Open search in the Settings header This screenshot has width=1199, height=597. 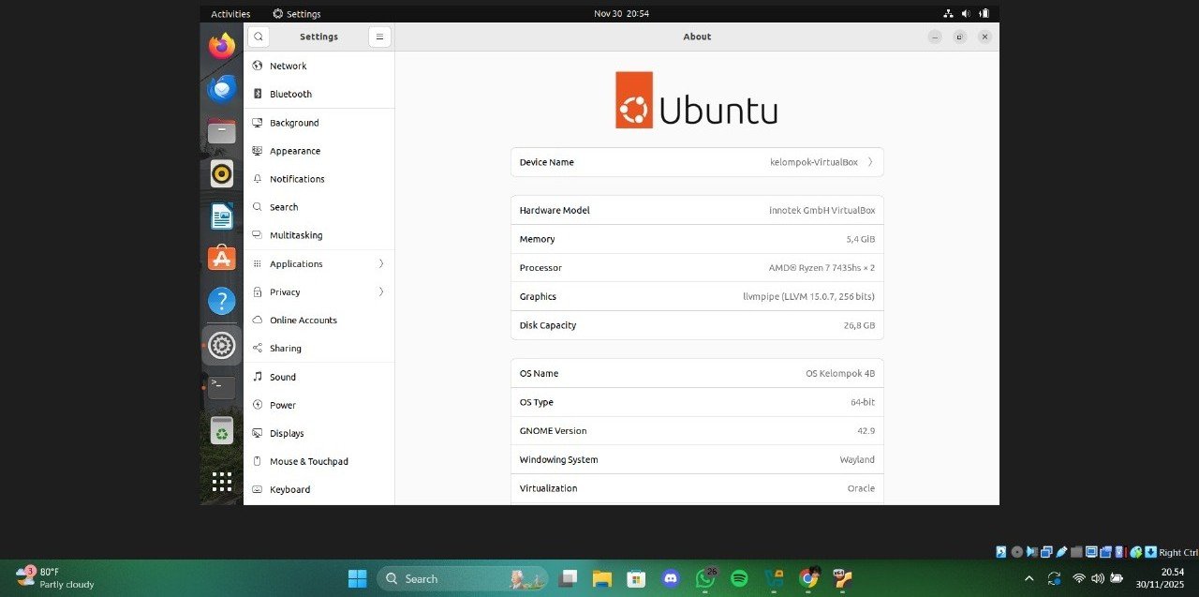259,37
